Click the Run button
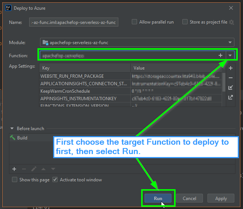 [x=158, y=198]
